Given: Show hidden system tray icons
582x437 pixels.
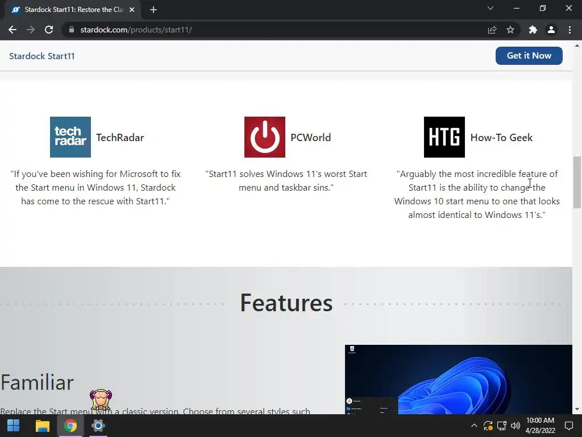Looking at the screenshot, I should tap(474, 426).
